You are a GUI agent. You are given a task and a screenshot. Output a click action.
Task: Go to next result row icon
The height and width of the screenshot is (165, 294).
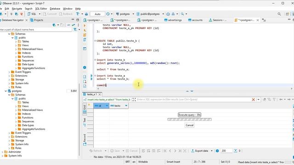(x=175, y=151)
